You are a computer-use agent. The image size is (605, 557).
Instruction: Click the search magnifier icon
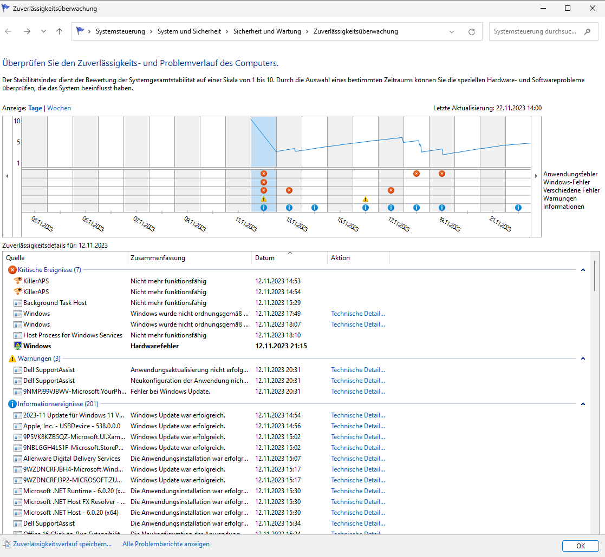(587, 31)
